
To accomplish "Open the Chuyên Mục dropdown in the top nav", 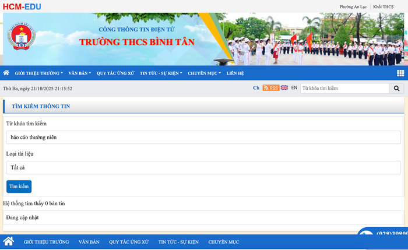I will [204, 73].
